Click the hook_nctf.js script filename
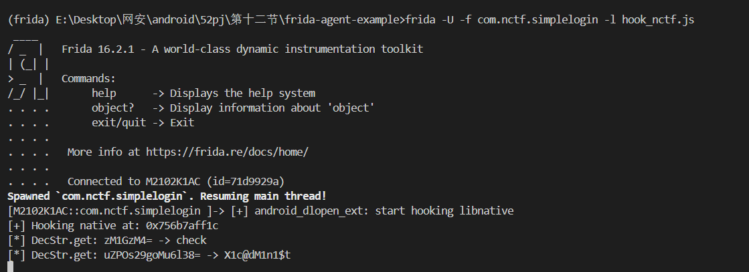Image resolution: width=749 pixels, height=272 pixels. click(x=658, y=20)
